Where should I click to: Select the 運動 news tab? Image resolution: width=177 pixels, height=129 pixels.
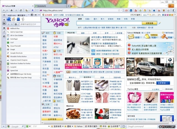coord(83,33)
